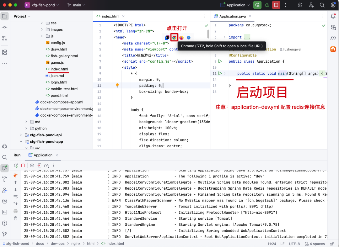339x247 pixels.
Task: Open more options menu in title bar
Action: click(x=285, y=5)
